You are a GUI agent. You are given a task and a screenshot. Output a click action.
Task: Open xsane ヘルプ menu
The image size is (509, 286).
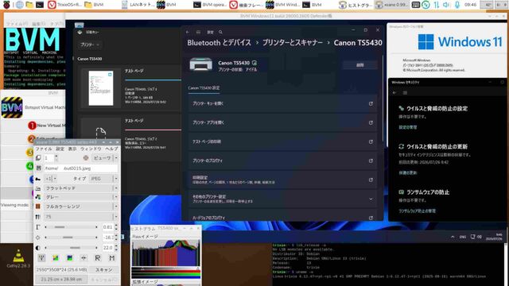111,149
